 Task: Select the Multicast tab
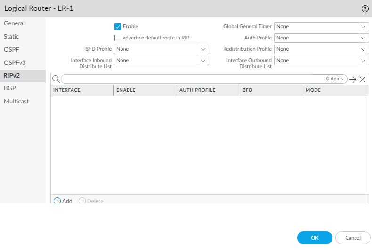tap(16, 101)
